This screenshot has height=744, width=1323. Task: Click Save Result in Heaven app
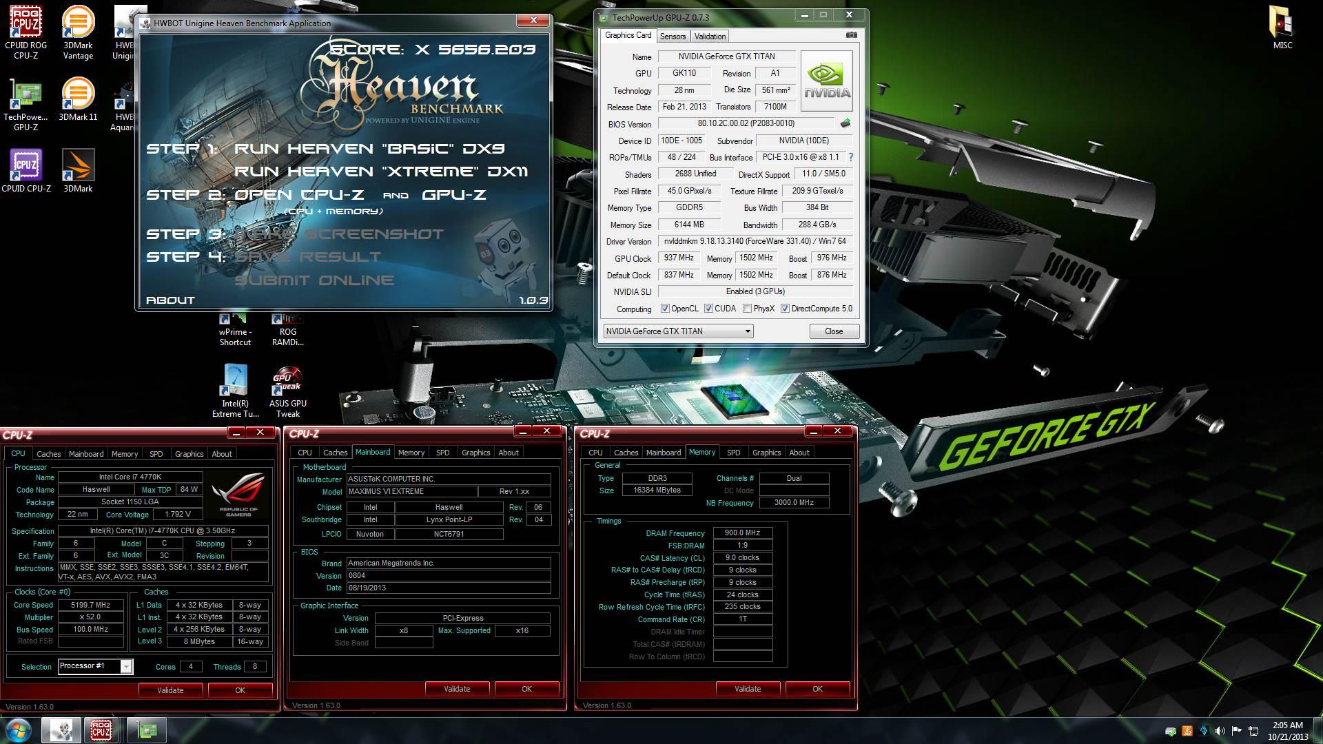307,257
